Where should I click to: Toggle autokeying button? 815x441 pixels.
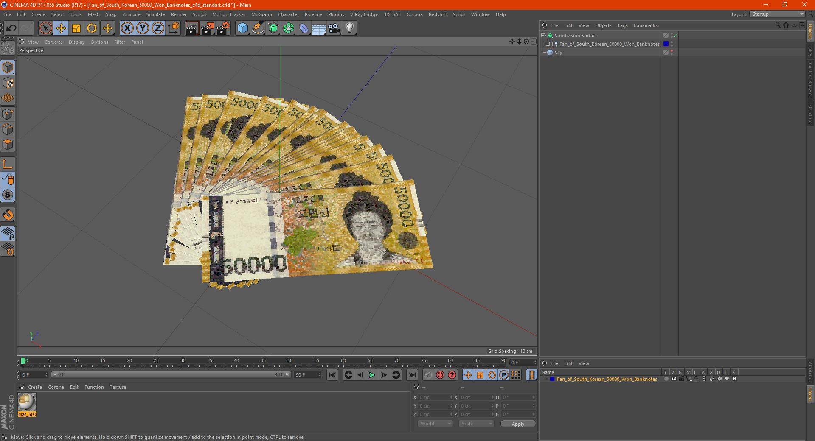(440, 375)
